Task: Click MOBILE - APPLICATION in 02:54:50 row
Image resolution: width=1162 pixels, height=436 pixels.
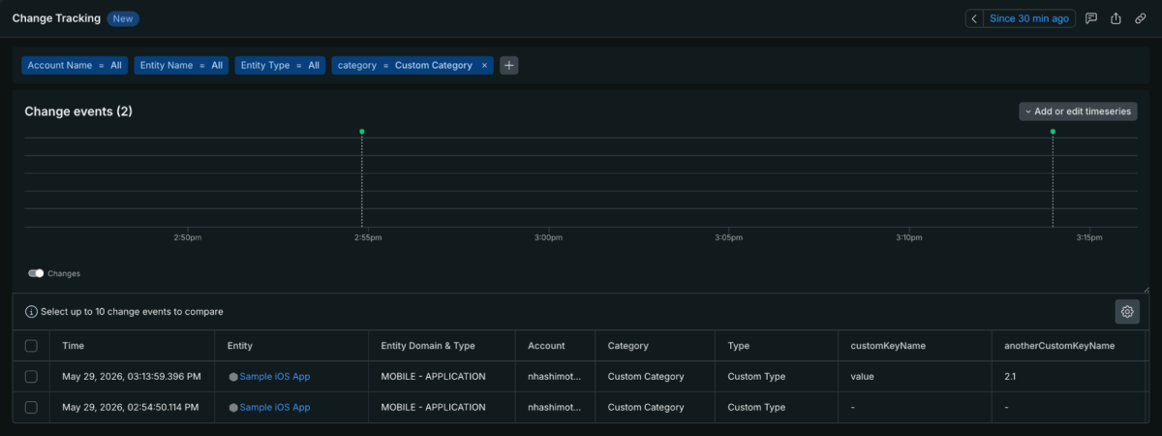Action: [433, 407]
